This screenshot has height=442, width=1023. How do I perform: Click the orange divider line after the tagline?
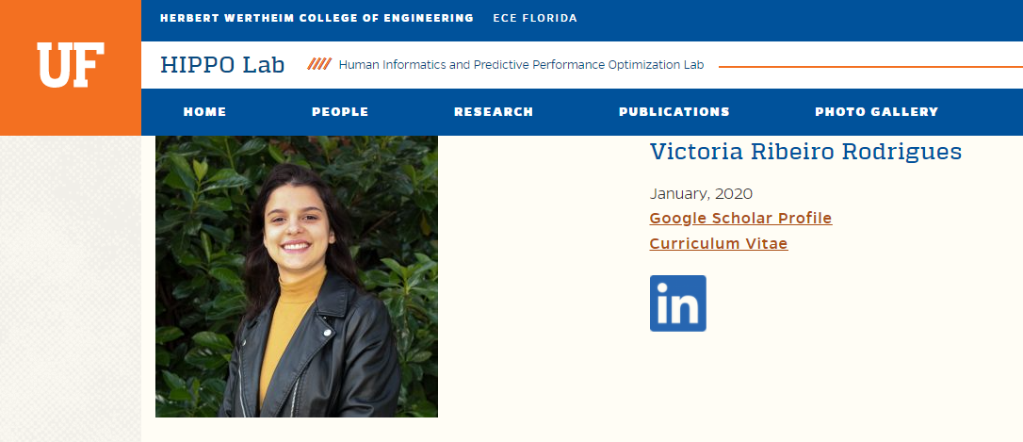[867, 67]
